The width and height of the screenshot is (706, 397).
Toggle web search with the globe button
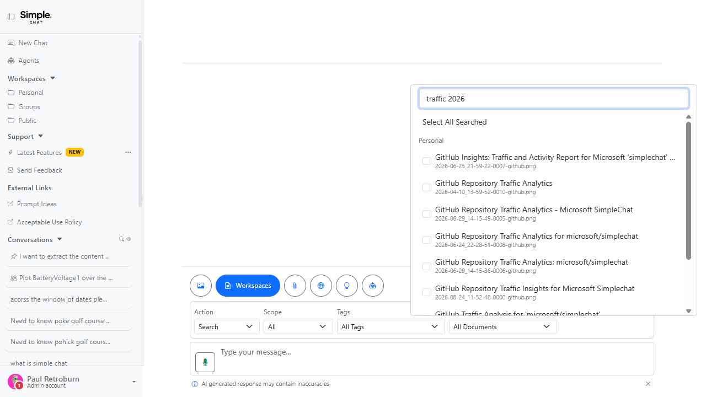[x=321, y=286]
